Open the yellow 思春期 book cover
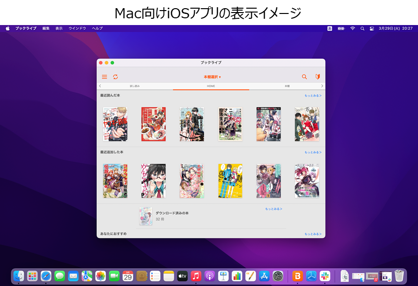The image size is (418, 286). click(x=230, y=181)
